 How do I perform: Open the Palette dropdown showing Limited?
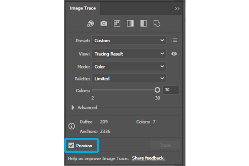[129, 78]
